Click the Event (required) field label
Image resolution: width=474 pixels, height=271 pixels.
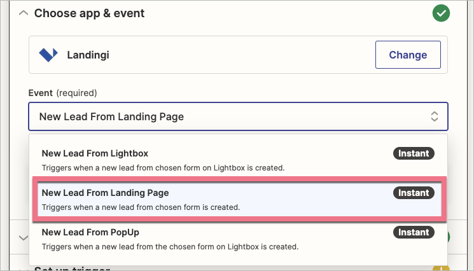(x=62, y=93)
